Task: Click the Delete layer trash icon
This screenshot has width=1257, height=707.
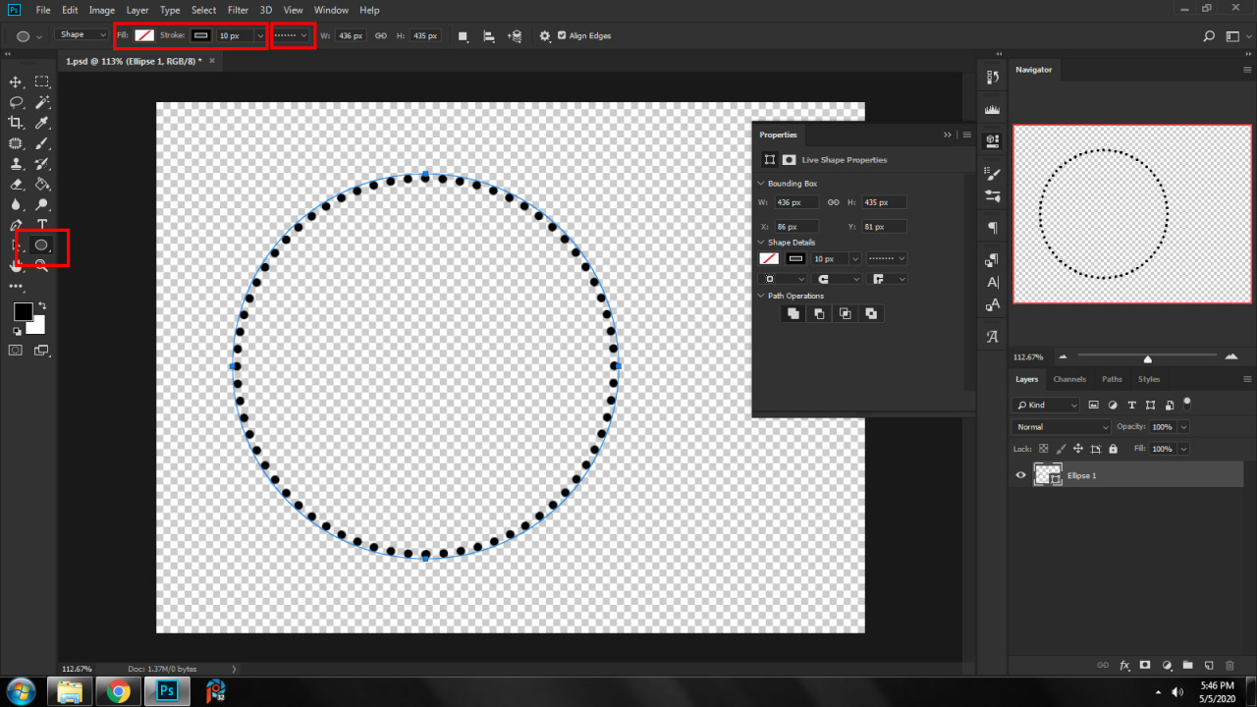Action: click(1230, 665)
